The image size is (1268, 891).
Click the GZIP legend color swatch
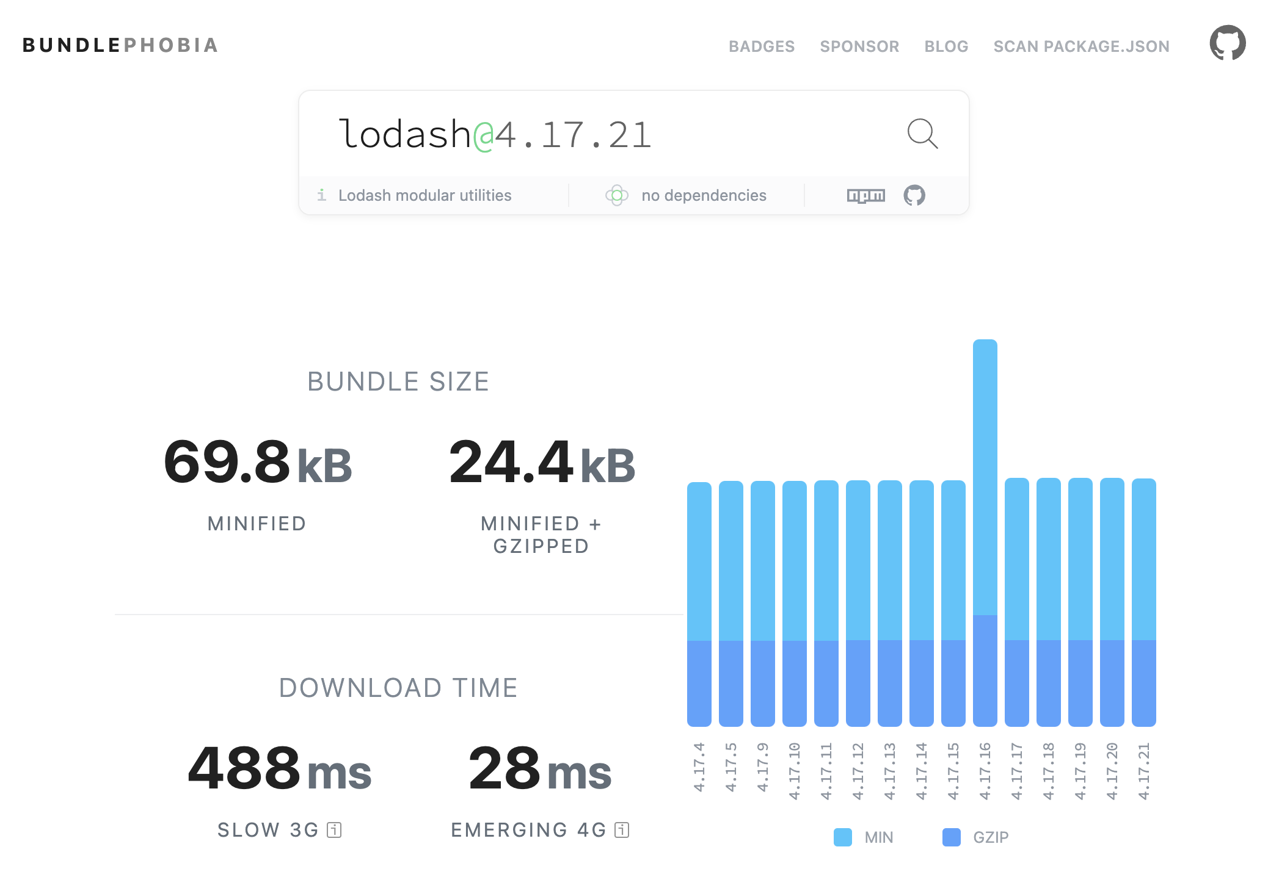pos(951,837)
